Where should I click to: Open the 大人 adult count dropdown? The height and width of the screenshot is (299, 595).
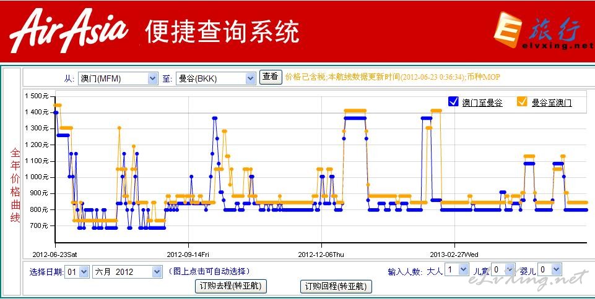(457, 270)
